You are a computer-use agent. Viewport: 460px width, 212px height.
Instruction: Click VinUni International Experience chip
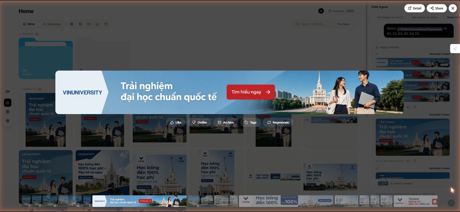point(420,29)
